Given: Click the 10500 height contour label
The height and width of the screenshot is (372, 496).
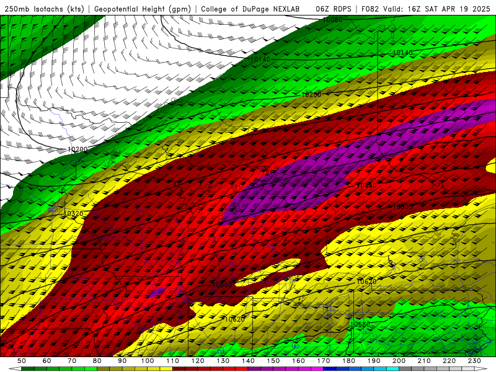Looking at the screenshot, I should [402, 206].
